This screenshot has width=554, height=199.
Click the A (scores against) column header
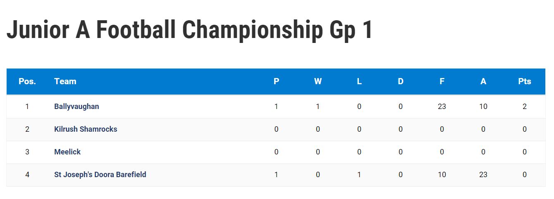click(x=483, y=81)
